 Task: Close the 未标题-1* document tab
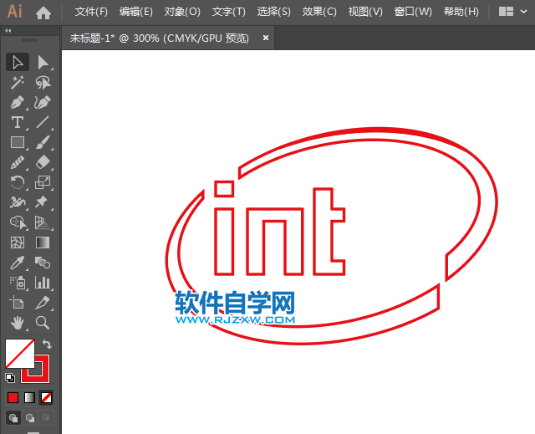[x=266, y=38]
